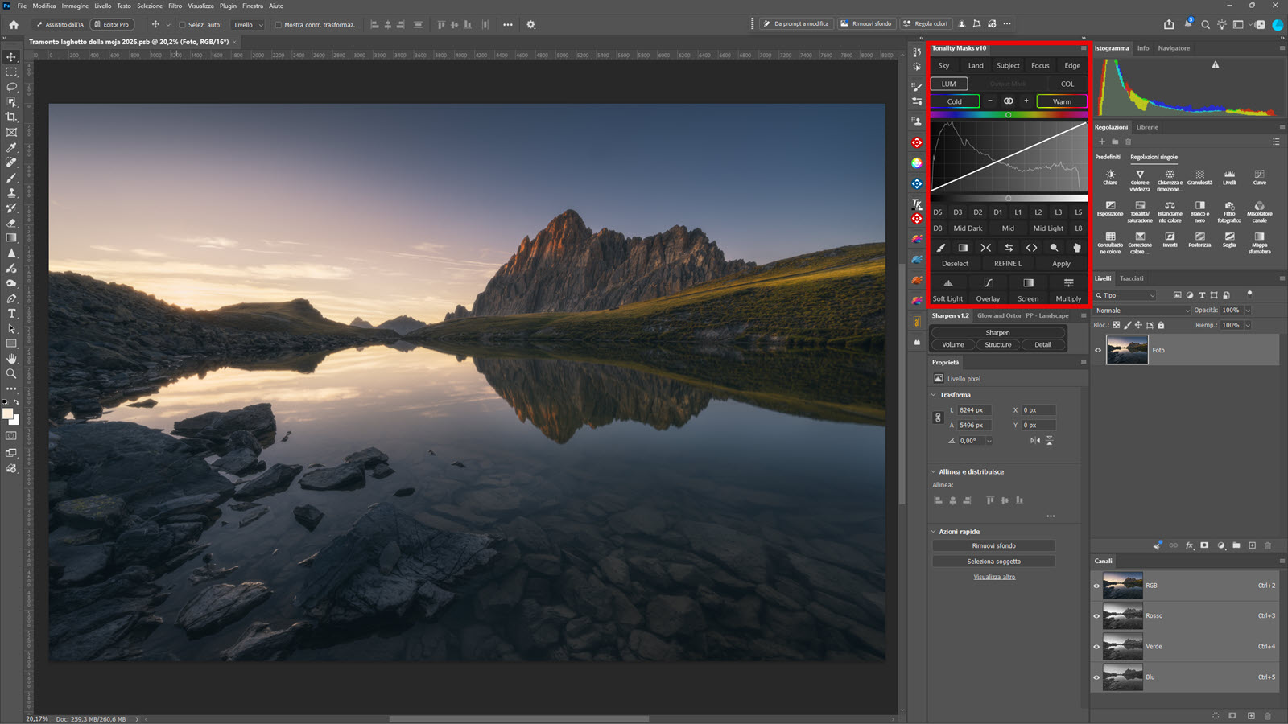Image resolution: width=1288 pixels, height=724 pixels.
Task: Click magnifier icon in Tonality Masks panel
Action: tap(1054, 248)
